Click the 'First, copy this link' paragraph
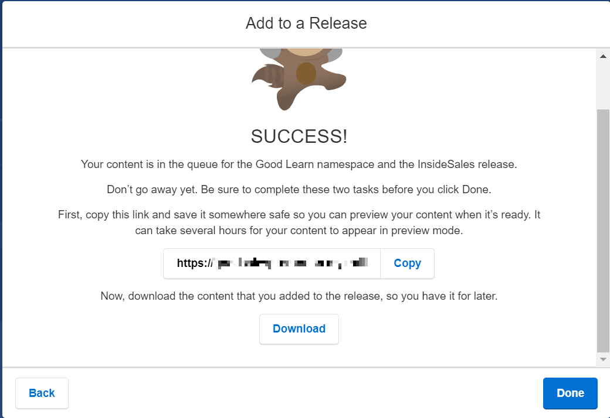610x418 pixels. click(x=299, y=222)
